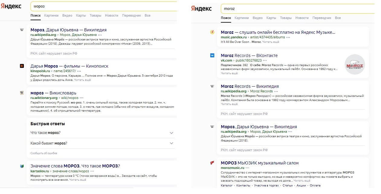Click Yandex Music favicon beside Moroz result
The image size is (381, 194).
tap(212, 32)
